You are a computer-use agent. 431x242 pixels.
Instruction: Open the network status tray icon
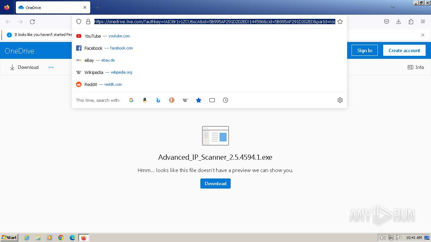click(391, 238)
